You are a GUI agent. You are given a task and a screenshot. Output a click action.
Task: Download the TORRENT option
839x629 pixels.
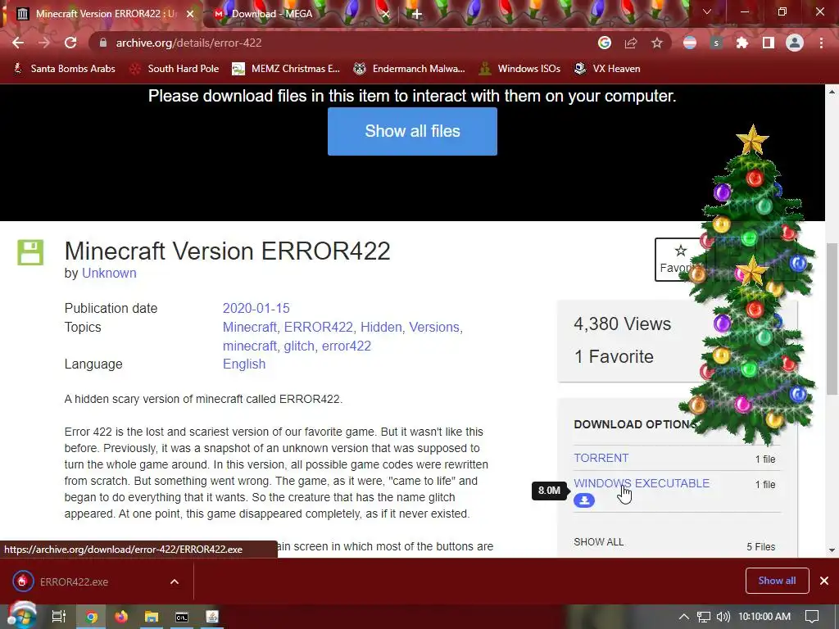coord(601,458)
